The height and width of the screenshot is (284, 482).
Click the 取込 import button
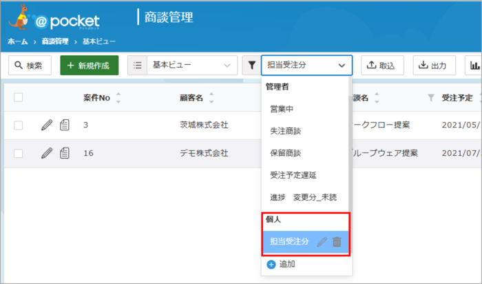pos(382,65)
